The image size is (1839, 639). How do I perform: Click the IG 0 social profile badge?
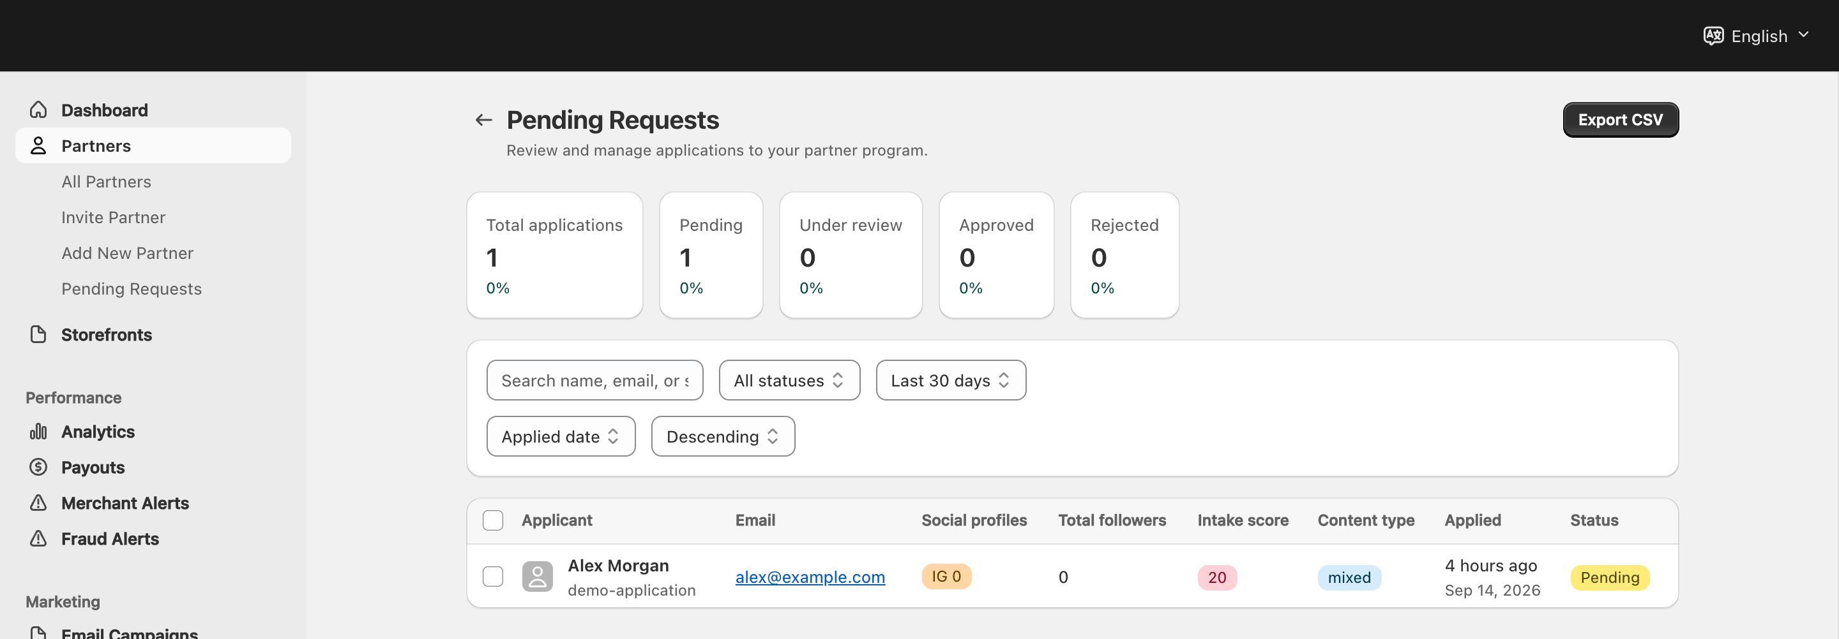click(946, 577)
